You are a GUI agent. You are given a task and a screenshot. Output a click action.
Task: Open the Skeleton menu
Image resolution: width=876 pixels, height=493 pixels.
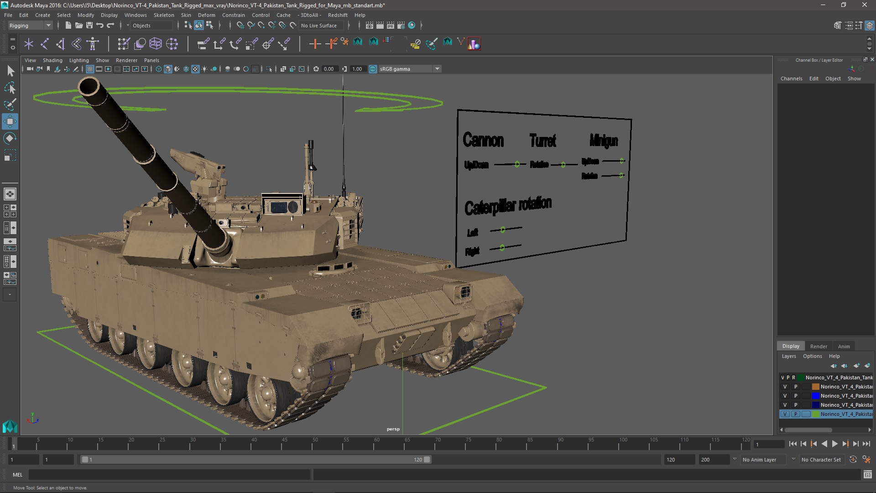164,15
